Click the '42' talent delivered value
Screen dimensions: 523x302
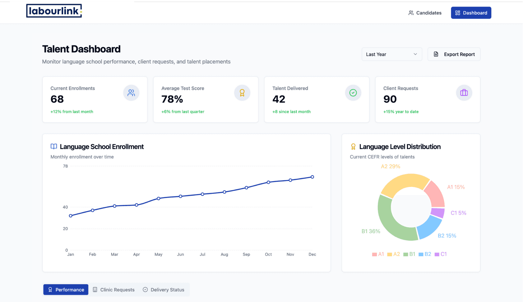coord(279,99)
